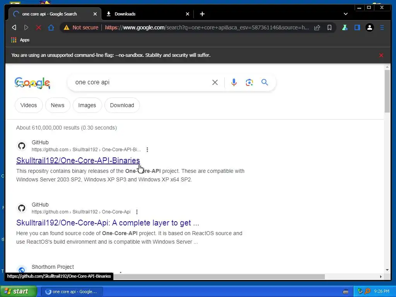The width and height of the screenshot is (396, 297).
Task: Open the Windows start menu
Action: point(18,292)
